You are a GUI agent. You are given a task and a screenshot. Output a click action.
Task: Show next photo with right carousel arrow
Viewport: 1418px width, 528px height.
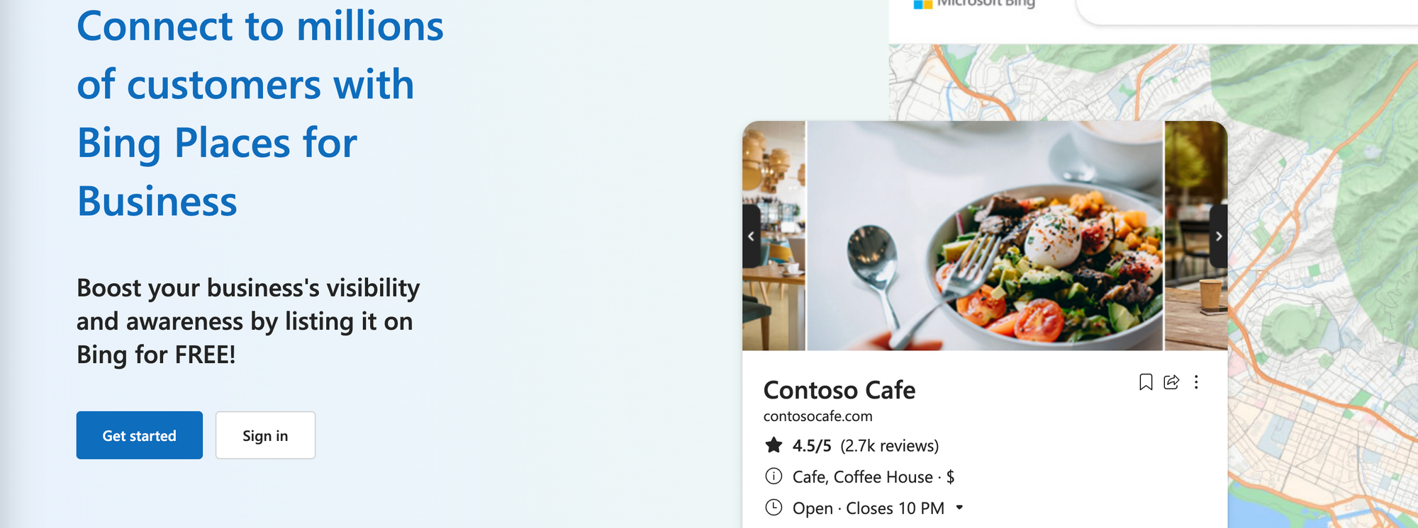coord(1218,236)
